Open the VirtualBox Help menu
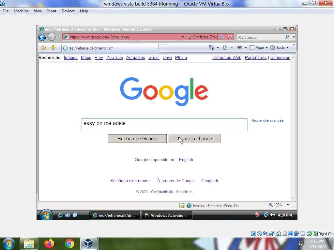The height and width of the screenshot is (250, 334). coord(84,11)
